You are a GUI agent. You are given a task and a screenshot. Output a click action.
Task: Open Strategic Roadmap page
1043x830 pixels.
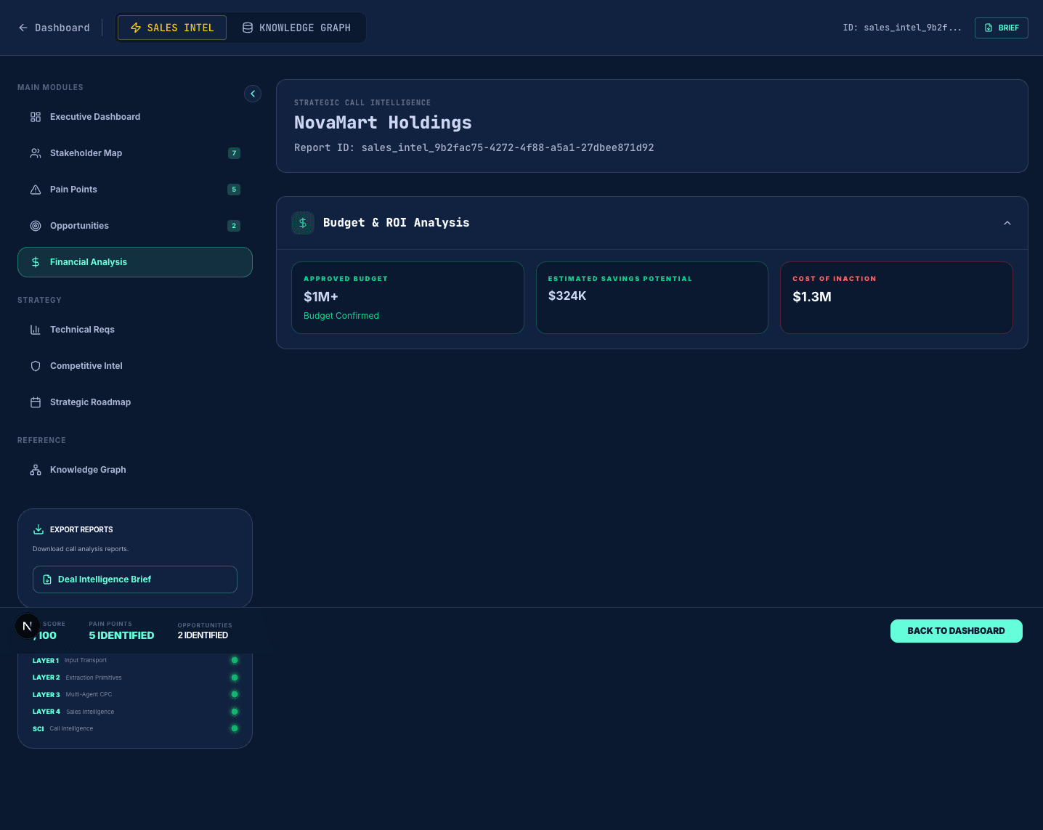135,402
